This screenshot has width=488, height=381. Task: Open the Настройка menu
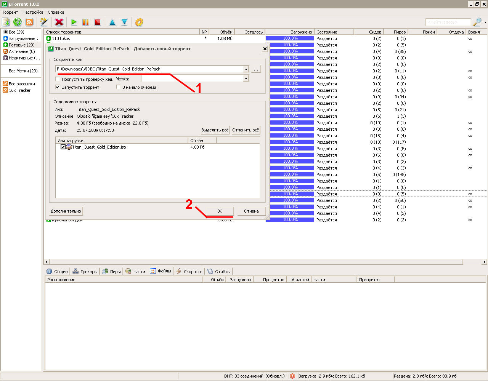[x=33, y=12]
